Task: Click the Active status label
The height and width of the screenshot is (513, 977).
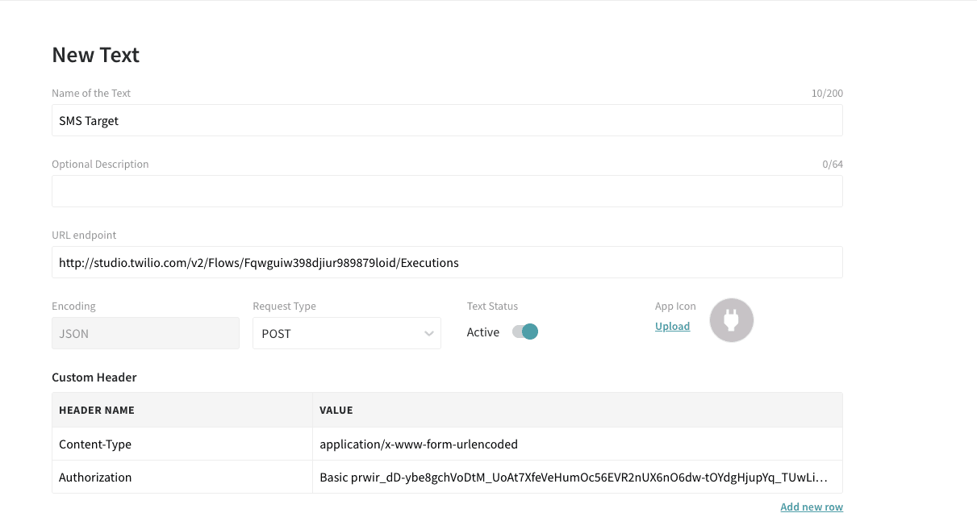Action: [482, 332]
